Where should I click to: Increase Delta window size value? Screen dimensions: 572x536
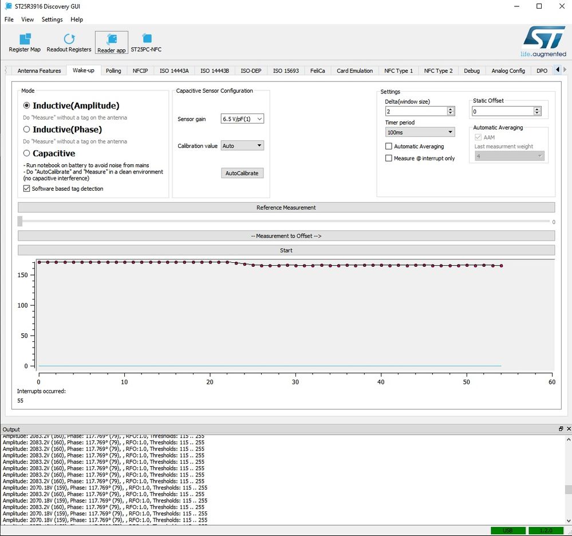(451, 109)
